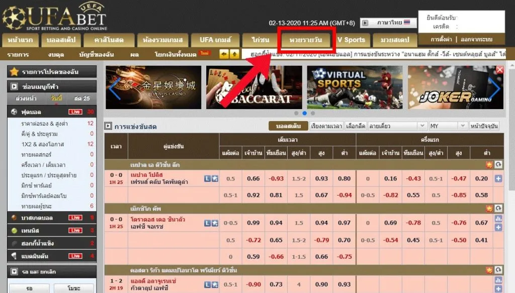Select คี่/คู่ & ประตูรวม market

pyautogui.click(x=39, y=134)
